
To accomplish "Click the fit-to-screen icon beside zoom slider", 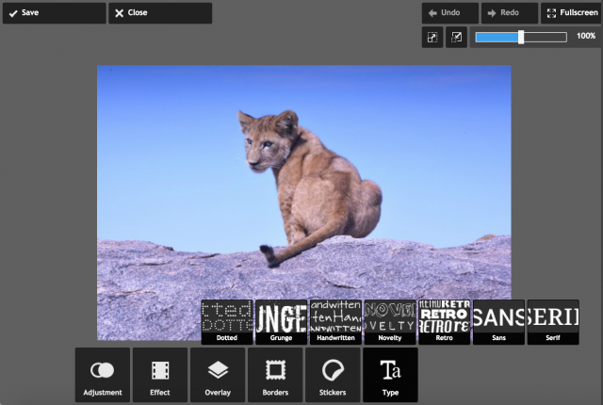I will point(456,37).
